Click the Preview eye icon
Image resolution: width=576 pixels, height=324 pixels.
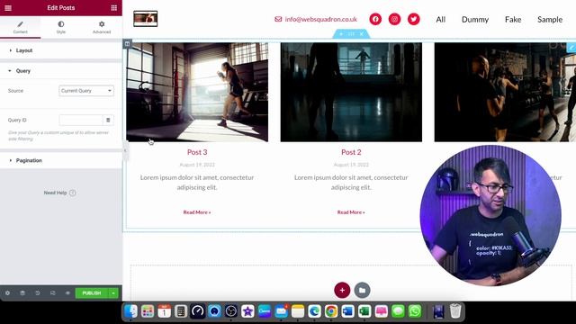click(67, 293)
